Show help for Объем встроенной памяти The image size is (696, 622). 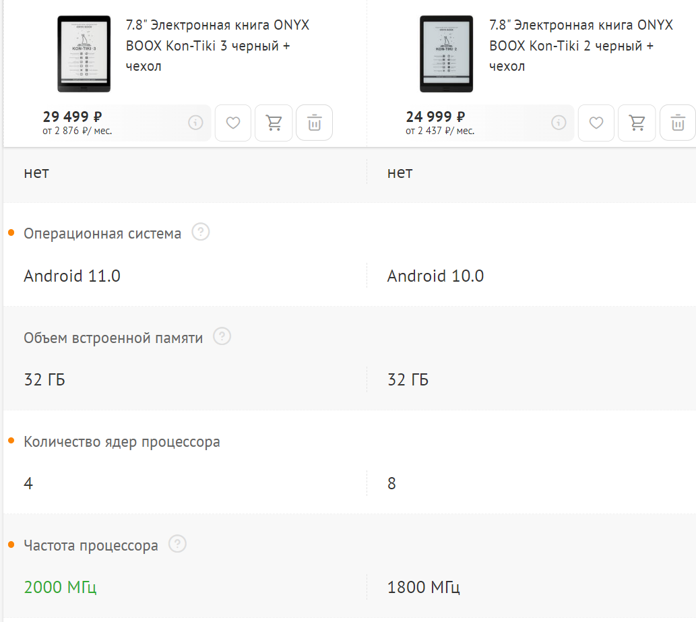point(222,336)
